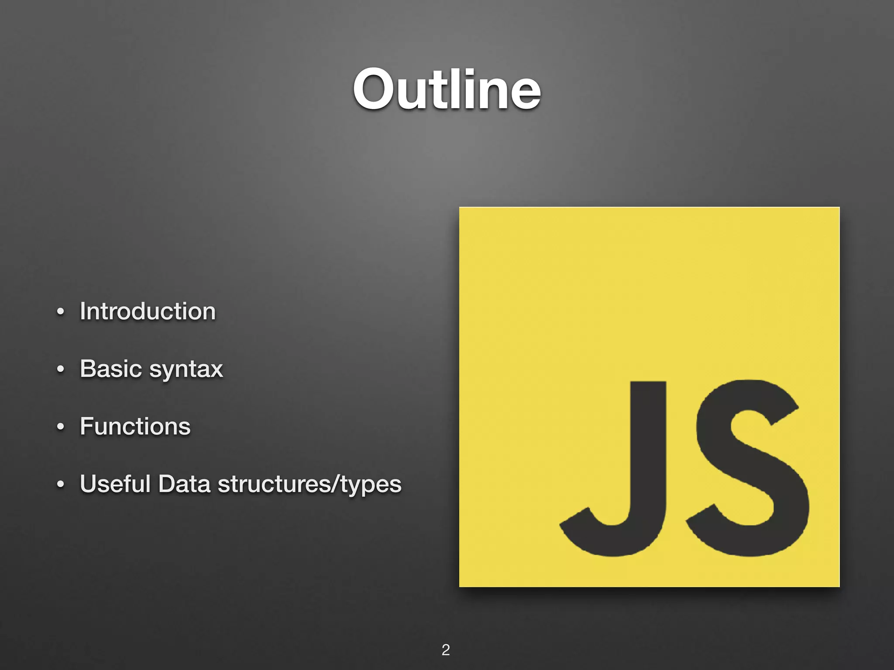
Task: Select the Basic syntax bullet item
Action: pos(151,369)
